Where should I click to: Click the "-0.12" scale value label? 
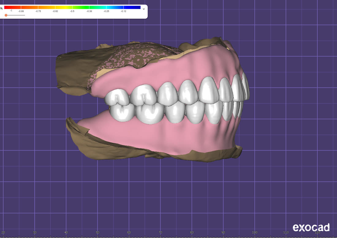click(123, 11)
